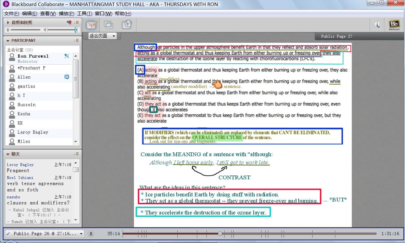Click the speaker volume slider
The width and height of the screenshot is (405, 243).
(62, 29)
